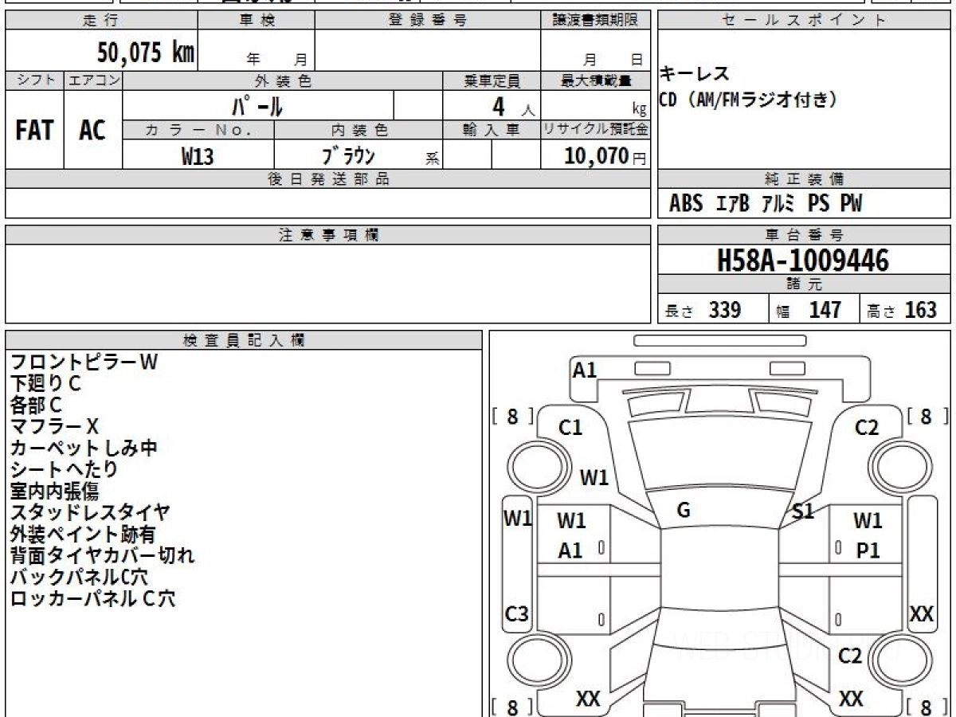The image size is (956, 717).
Task: Click the 諸元 header
Action: tap(804, 284)
